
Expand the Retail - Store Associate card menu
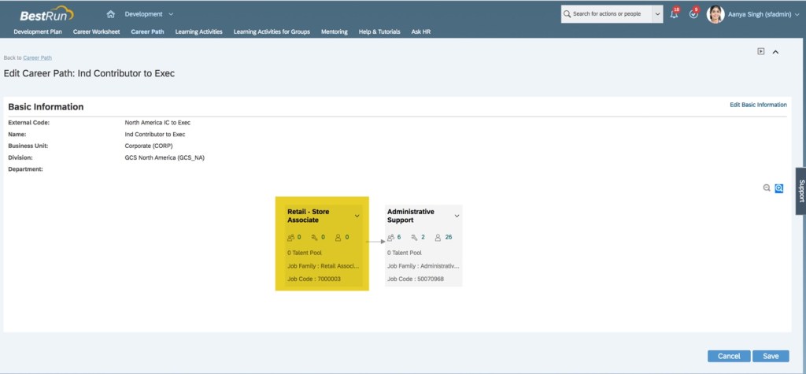coord(357,215)
